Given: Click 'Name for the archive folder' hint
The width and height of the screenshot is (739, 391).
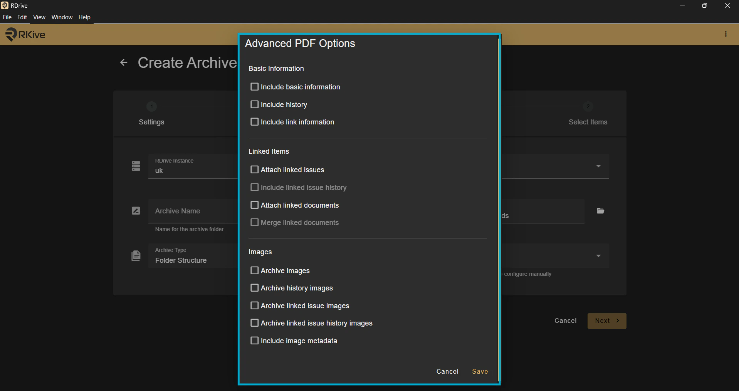Looking at the screenshot, I should coord(189,229).
